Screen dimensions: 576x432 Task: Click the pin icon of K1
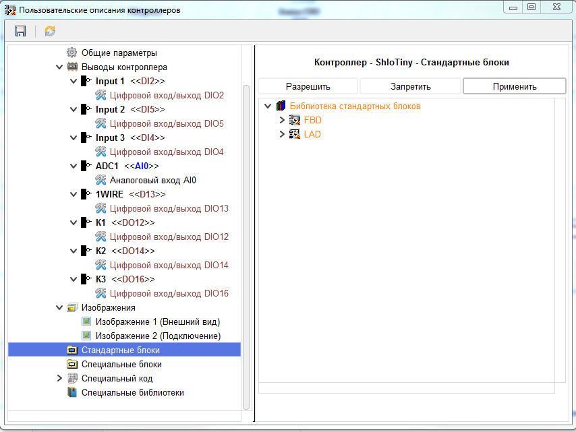[x=86, y=222]
